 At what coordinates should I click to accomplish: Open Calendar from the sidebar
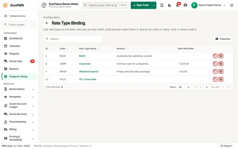coord(19,46)
